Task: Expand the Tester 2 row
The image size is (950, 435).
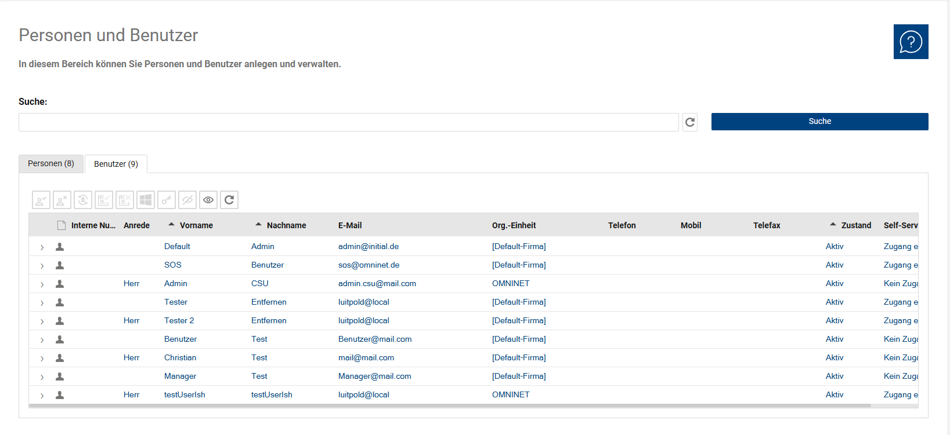Action: tap(42, 321)
